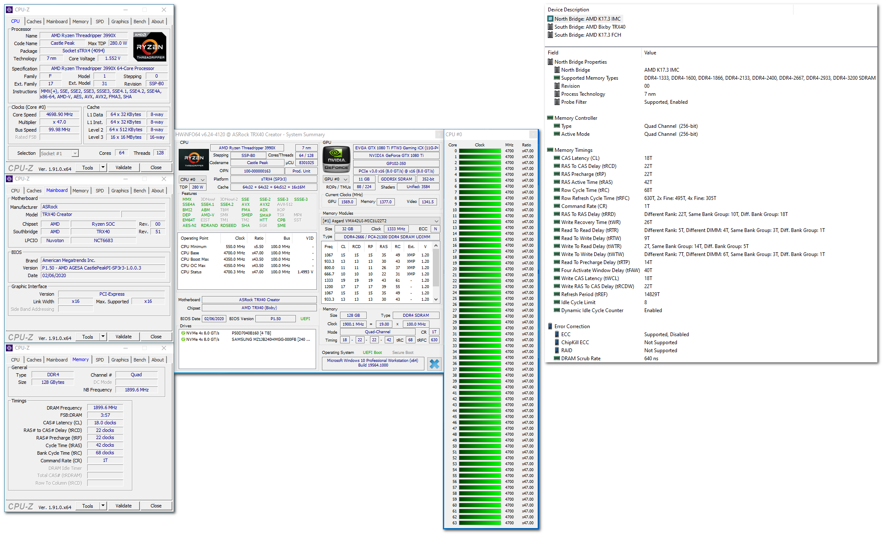This screenshot has width=882, height=534.
Task: Click the CPU-Z title icon of the top window
Action: [x=9, y=10]
